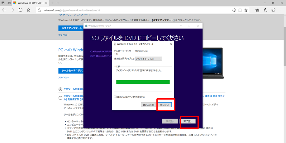The width and height of the screenshot is (286, 143).
Task: Click the 戻る(B) button
Action: coord(169,121)
